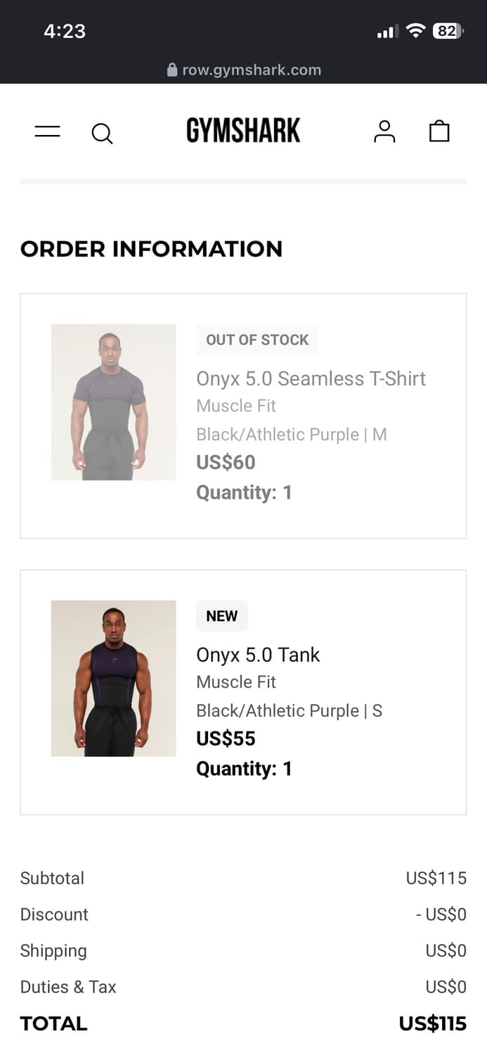Tap the cellular signal bars icon
This screenshot has height=1055, width=487.
pos(387,32)
